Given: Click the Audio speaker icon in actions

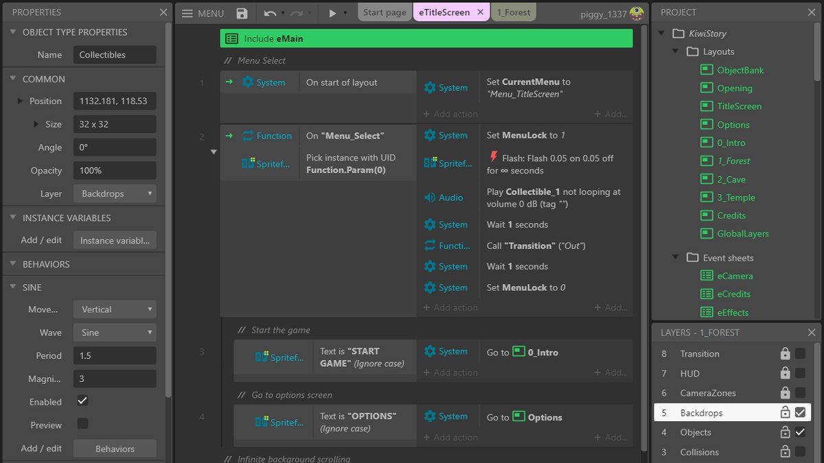Looking at the screenshot, I should (430, 198).
